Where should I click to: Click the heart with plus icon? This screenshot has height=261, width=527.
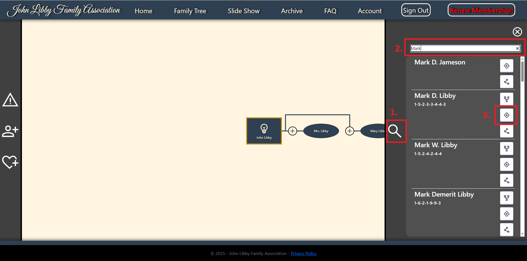[10, 162]
